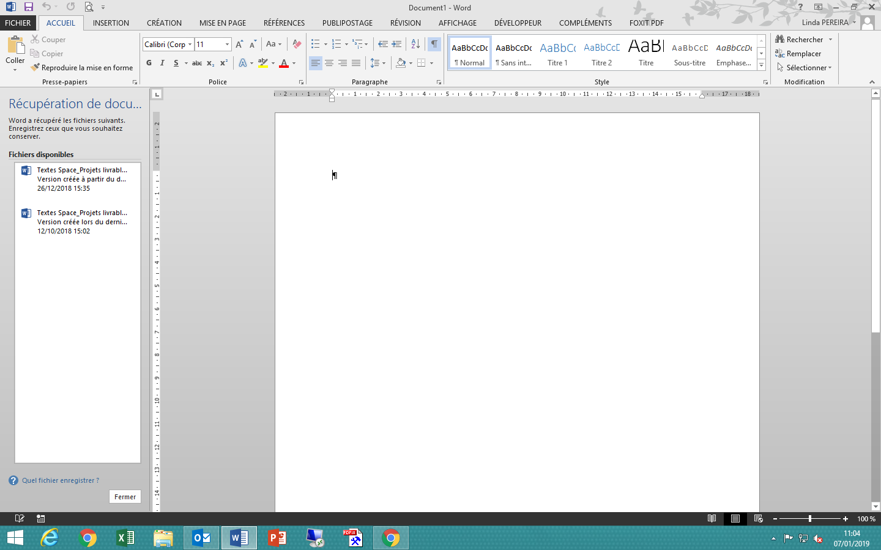The width and height of the screenshot is (881, 550).
Task: Launch PowerPoint from the taskbar
Action: point(277,538)
